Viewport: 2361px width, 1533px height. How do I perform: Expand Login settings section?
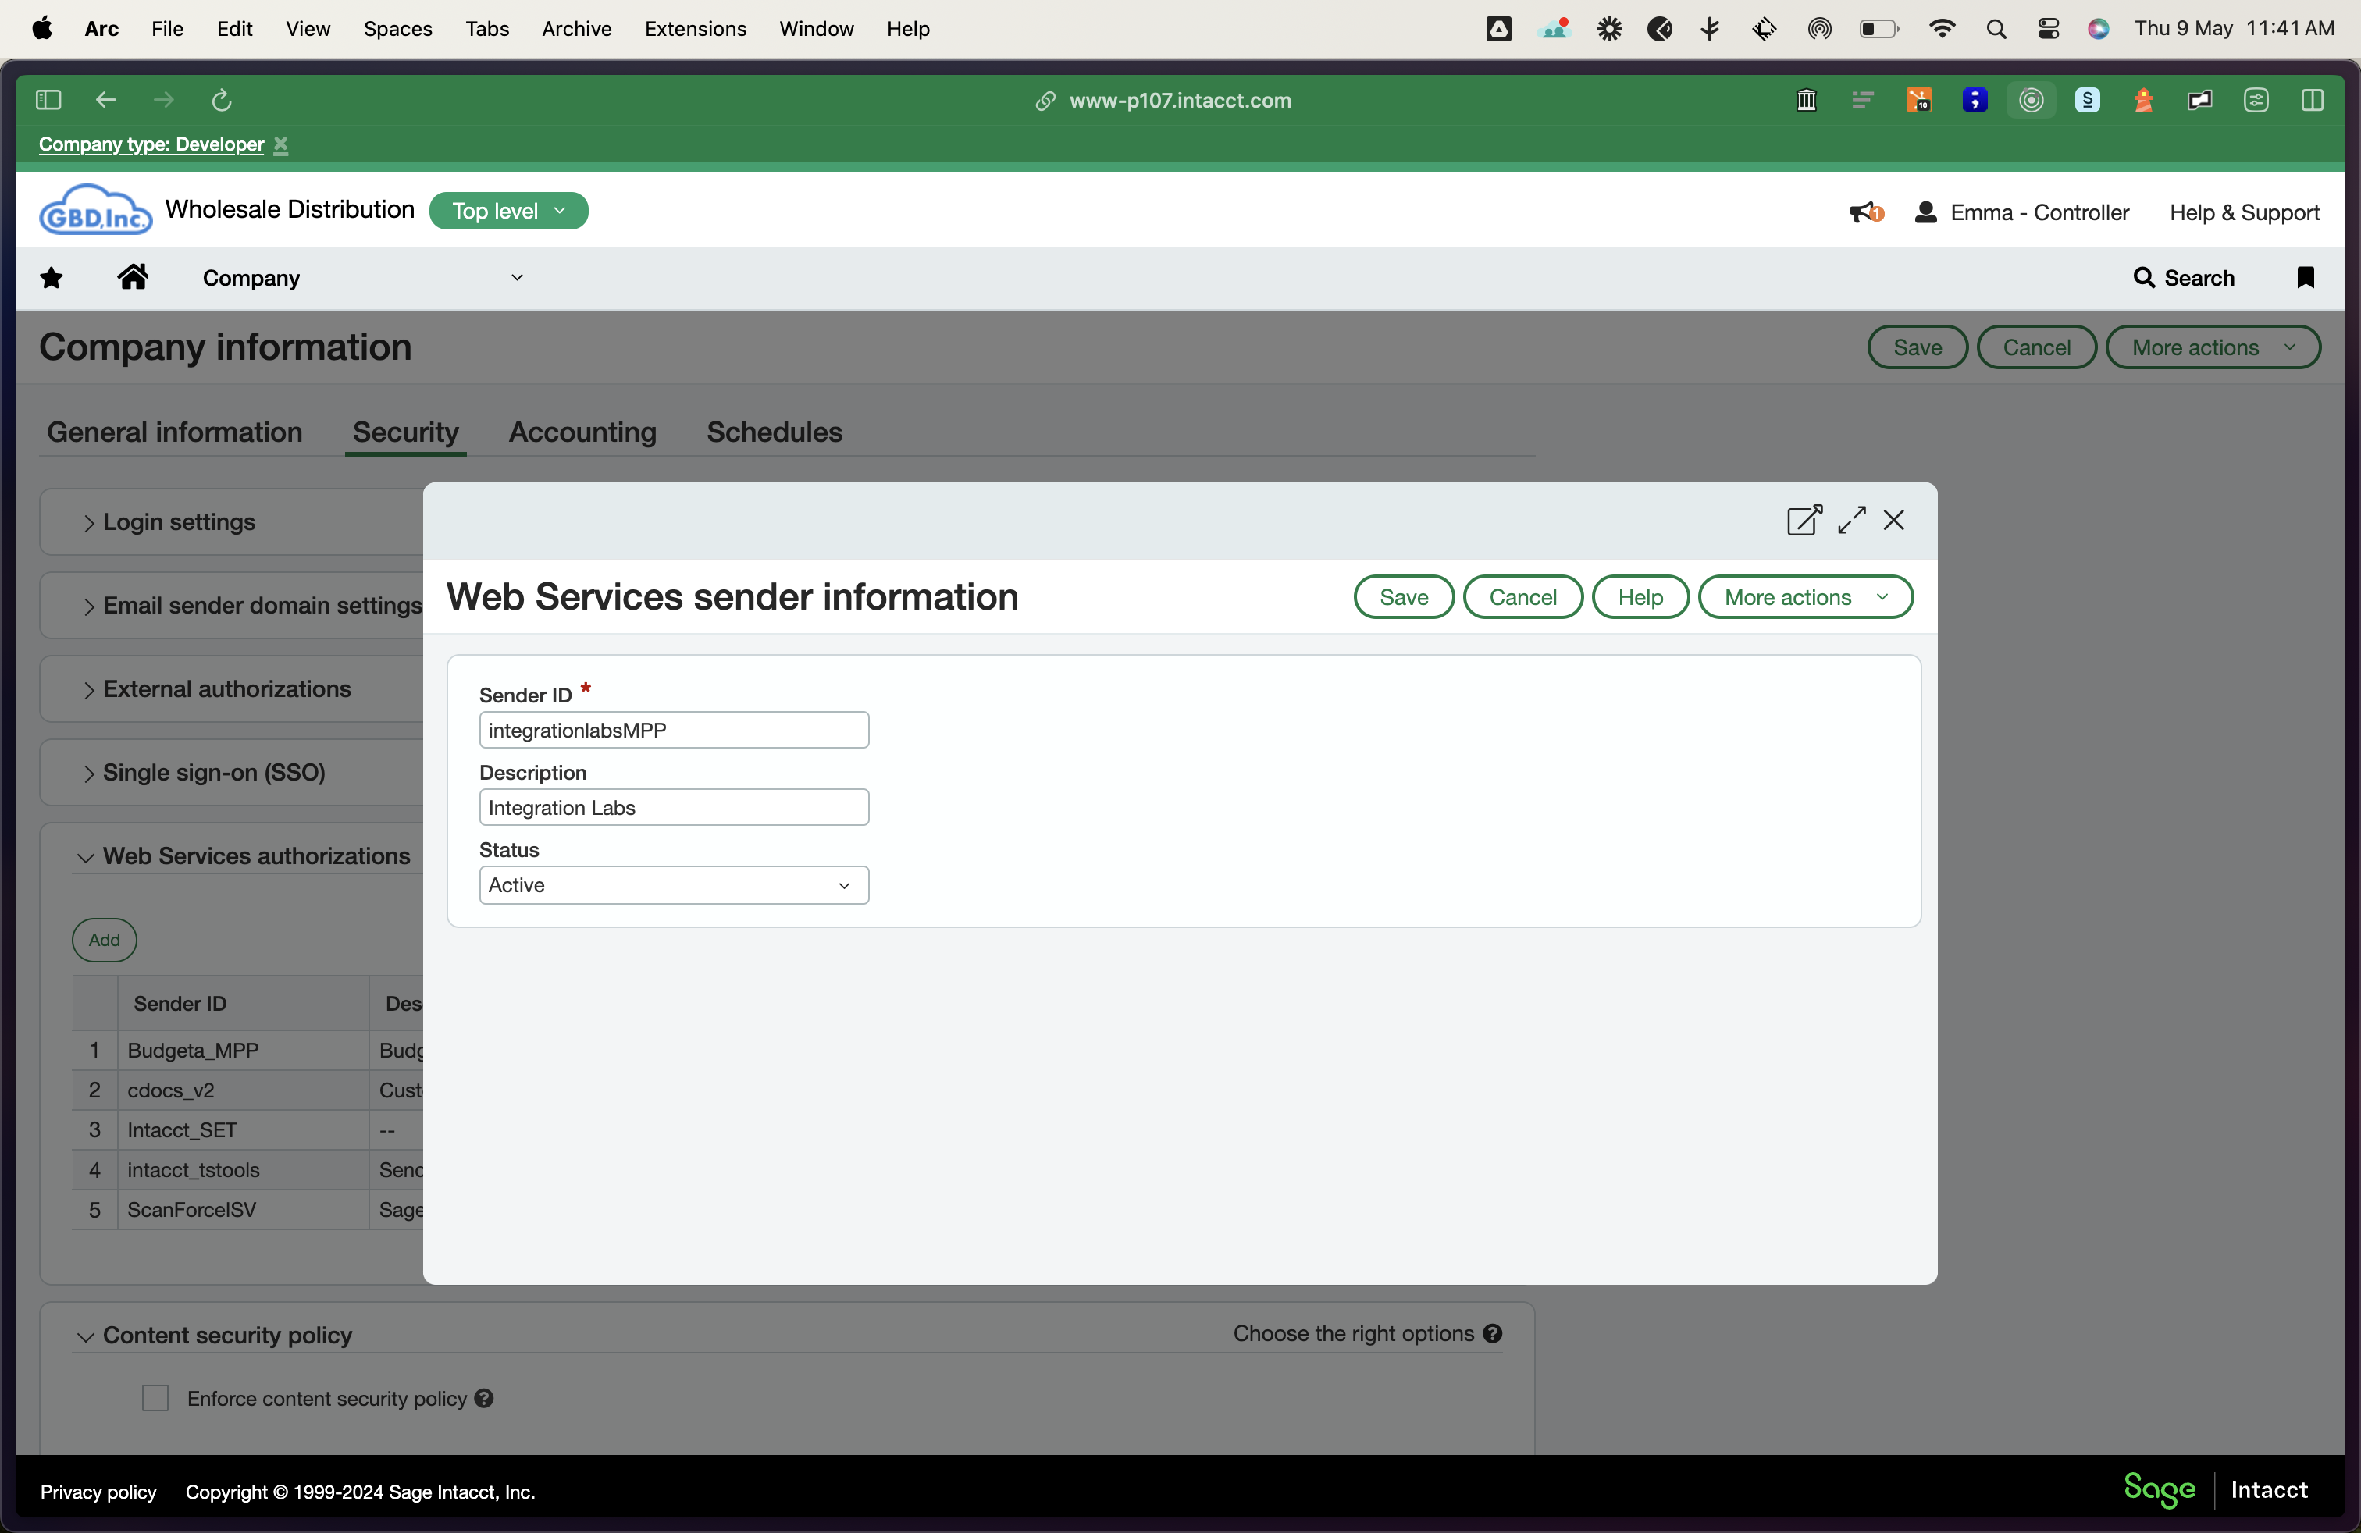pos(179,522)
